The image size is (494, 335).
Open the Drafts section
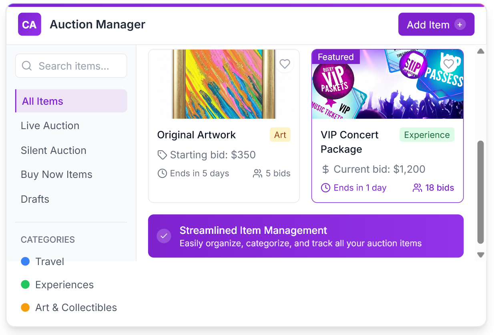pos(35,199)
